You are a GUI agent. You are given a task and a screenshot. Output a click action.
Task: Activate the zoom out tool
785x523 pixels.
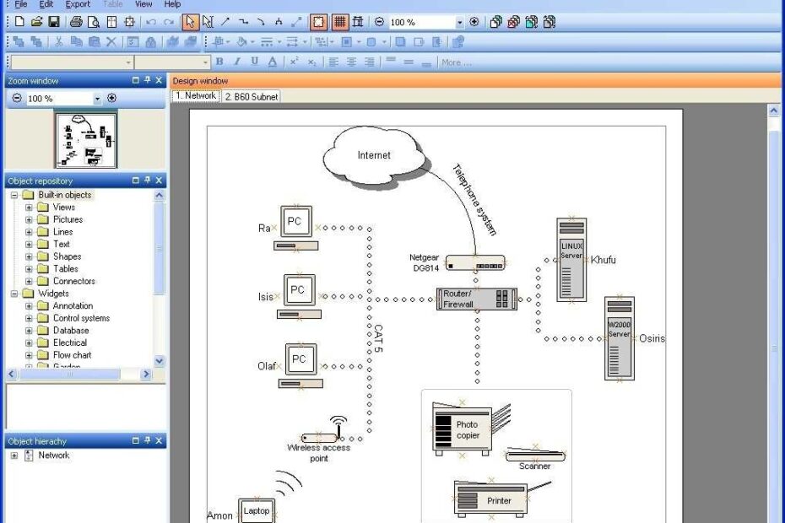382,23
